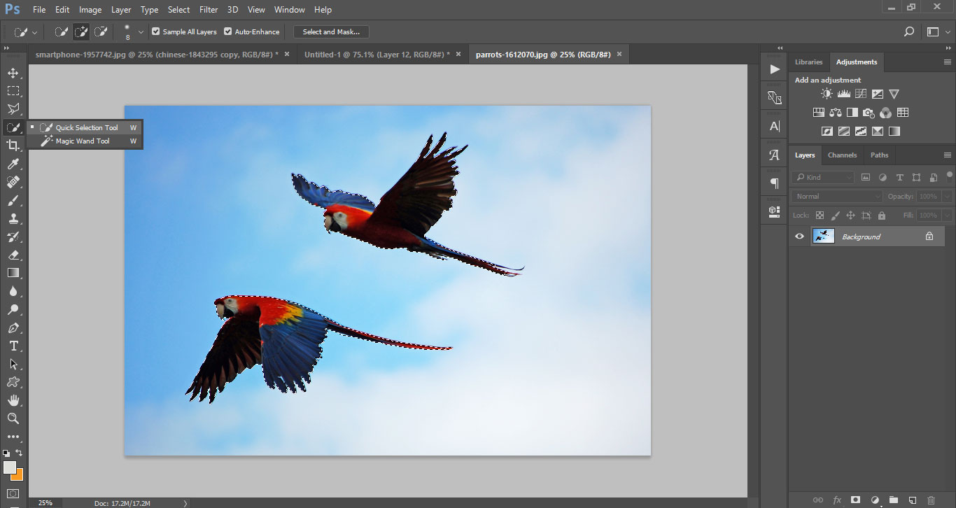Viewport: 956px width, 508px height.
Task: Click the Select and Mask button
Action: (331, 31)
